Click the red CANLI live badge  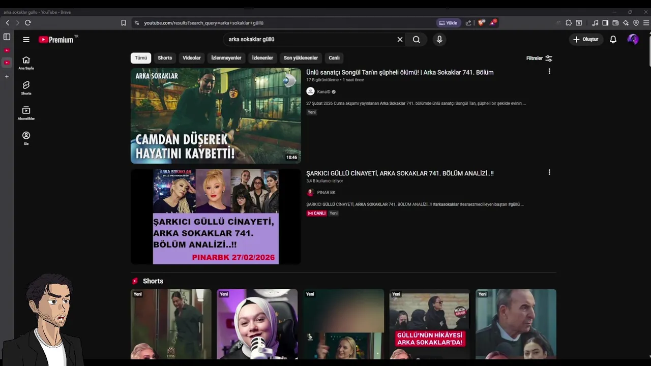tap(316, 213)
